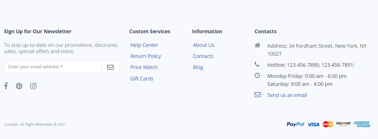Click the home address icon
Image resolution: width=378 pixels, height=139 pixels.
tap(257, 45)
